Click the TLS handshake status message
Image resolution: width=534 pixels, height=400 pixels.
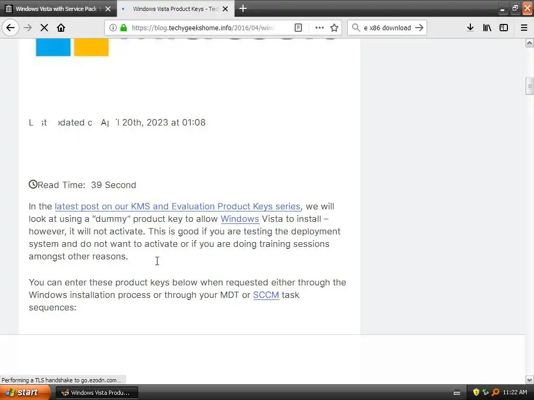pyautogui.click(x=62, y=380)
